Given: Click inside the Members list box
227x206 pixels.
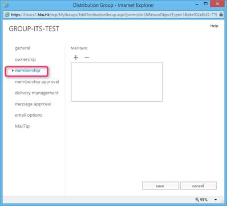Looking at the screenshot, I should click(x=117, y=82).
